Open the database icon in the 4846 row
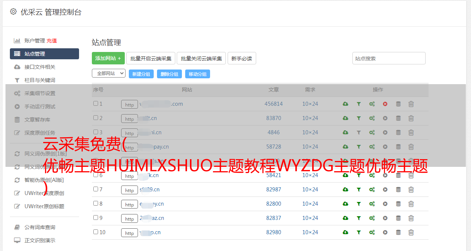Viewport: 471px width, 251px height. point(398,132)
